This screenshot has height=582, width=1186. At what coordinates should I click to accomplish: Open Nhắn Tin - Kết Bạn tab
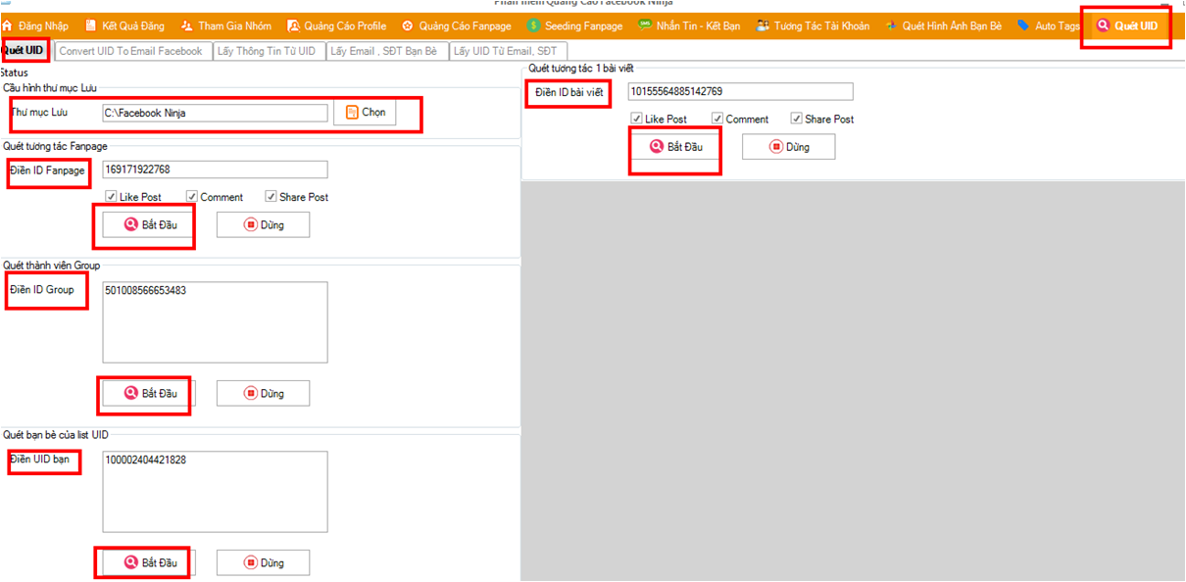pyautogui.click(x=688, y=26)
